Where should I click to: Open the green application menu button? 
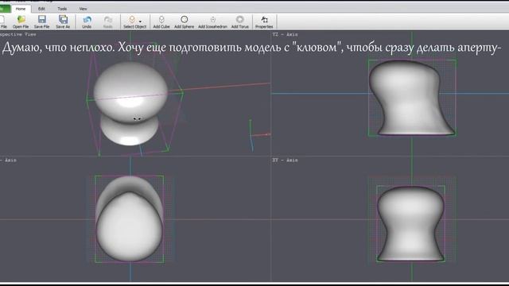click(5, 9)
